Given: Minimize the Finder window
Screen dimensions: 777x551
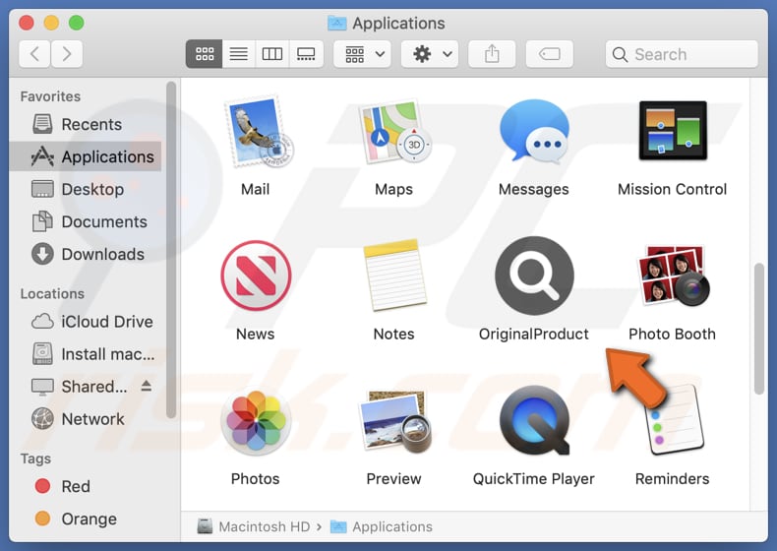Looking at the screenshot, I should (x=51, y=23).
